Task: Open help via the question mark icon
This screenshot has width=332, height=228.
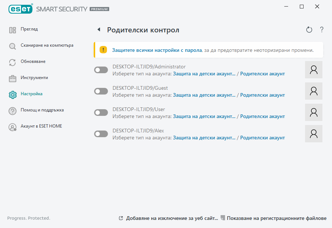Action: coord(321,30)
